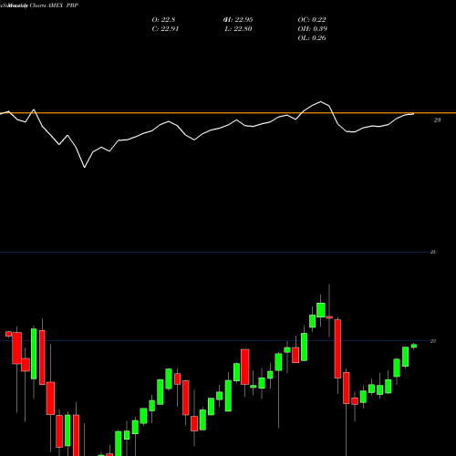
Task: Click the lowest trough of the white line chart
Action: click(85, 167)
